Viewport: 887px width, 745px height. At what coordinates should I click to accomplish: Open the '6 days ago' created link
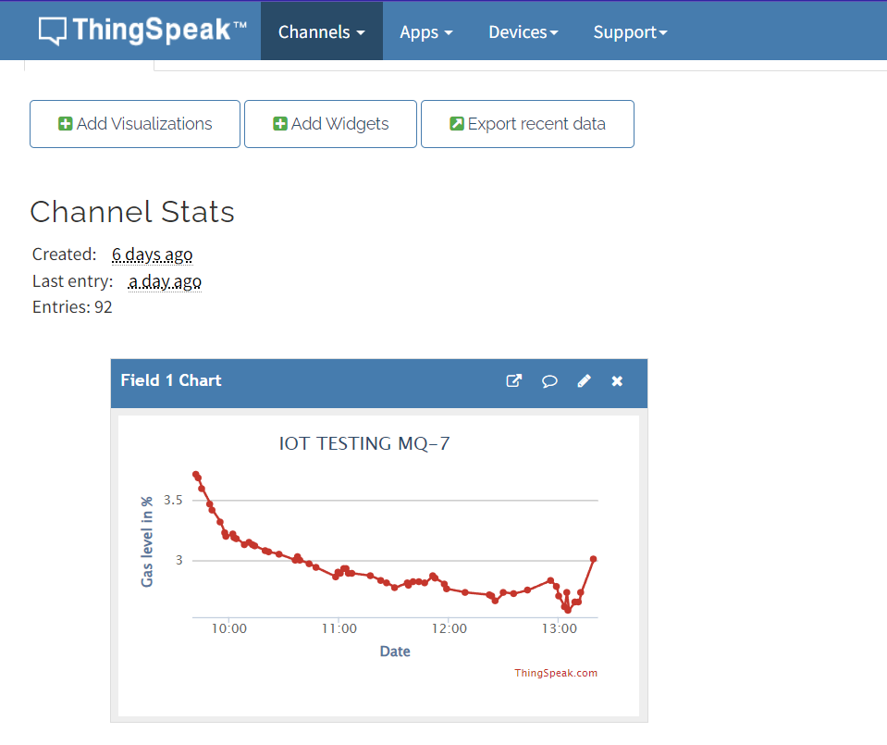tap(152, 255)
